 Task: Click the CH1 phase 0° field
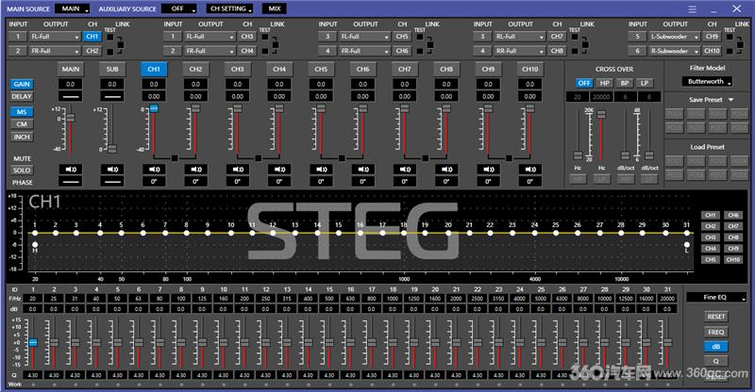point(154,182)
